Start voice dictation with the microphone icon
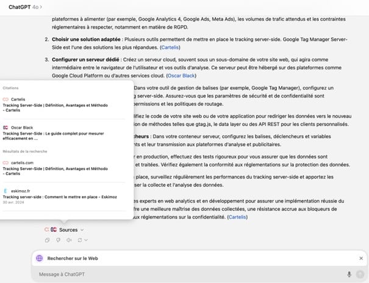This screenshot has height=283, width=369. [349, 274]
